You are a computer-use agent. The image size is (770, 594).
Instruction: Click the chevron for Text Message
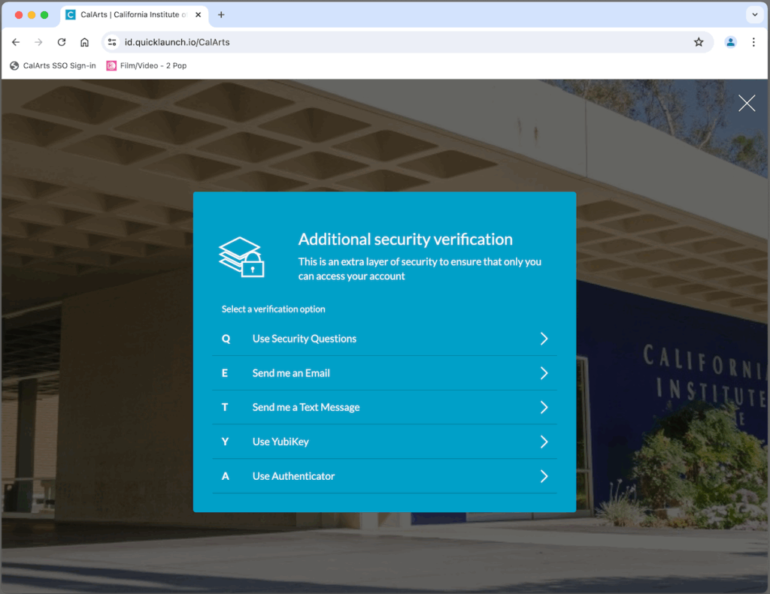pyautogui.click(x=544, y=408)
